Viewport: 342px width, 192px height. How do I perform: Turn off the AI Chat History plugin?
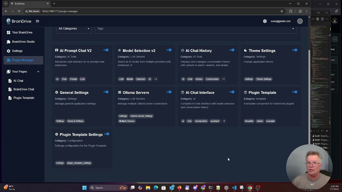click(232, 50)
